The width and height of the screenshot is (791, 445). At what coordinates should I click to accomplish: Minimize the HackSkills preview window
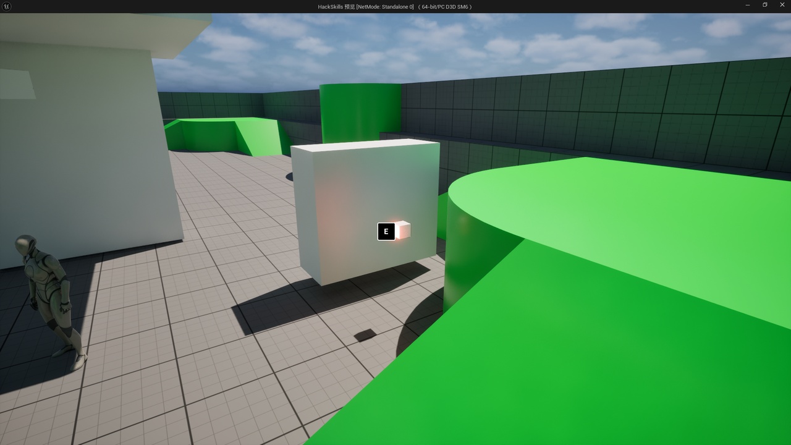[x=748, y=6]
